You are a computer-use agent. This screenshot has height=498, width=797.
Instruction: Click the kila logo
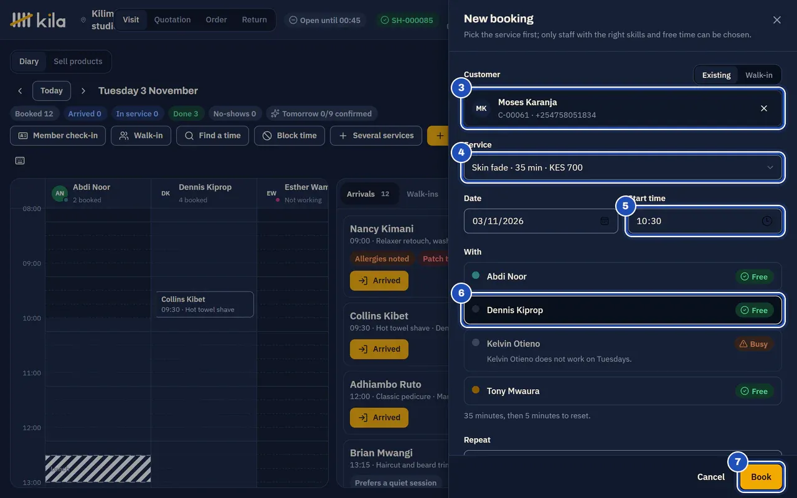tap(38, 20)
